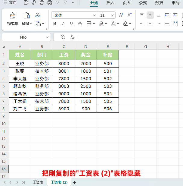Click Decrease indent icon

(167, 15)
